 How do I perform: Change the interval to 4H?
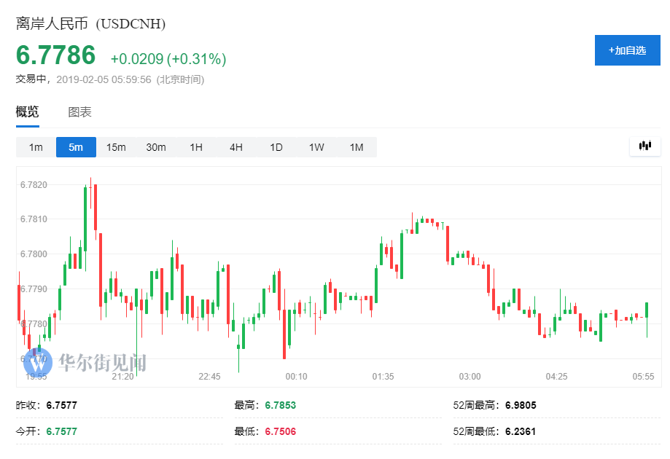tap(236, 147)
